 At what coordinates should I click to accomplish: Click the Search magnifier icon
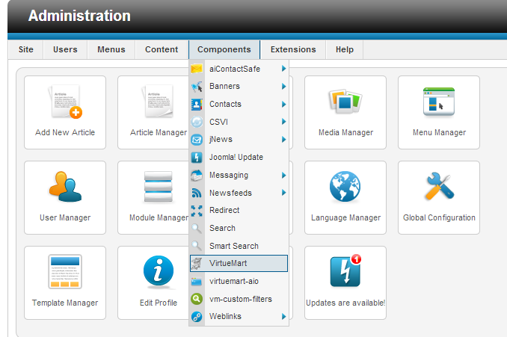pos(197,228)
